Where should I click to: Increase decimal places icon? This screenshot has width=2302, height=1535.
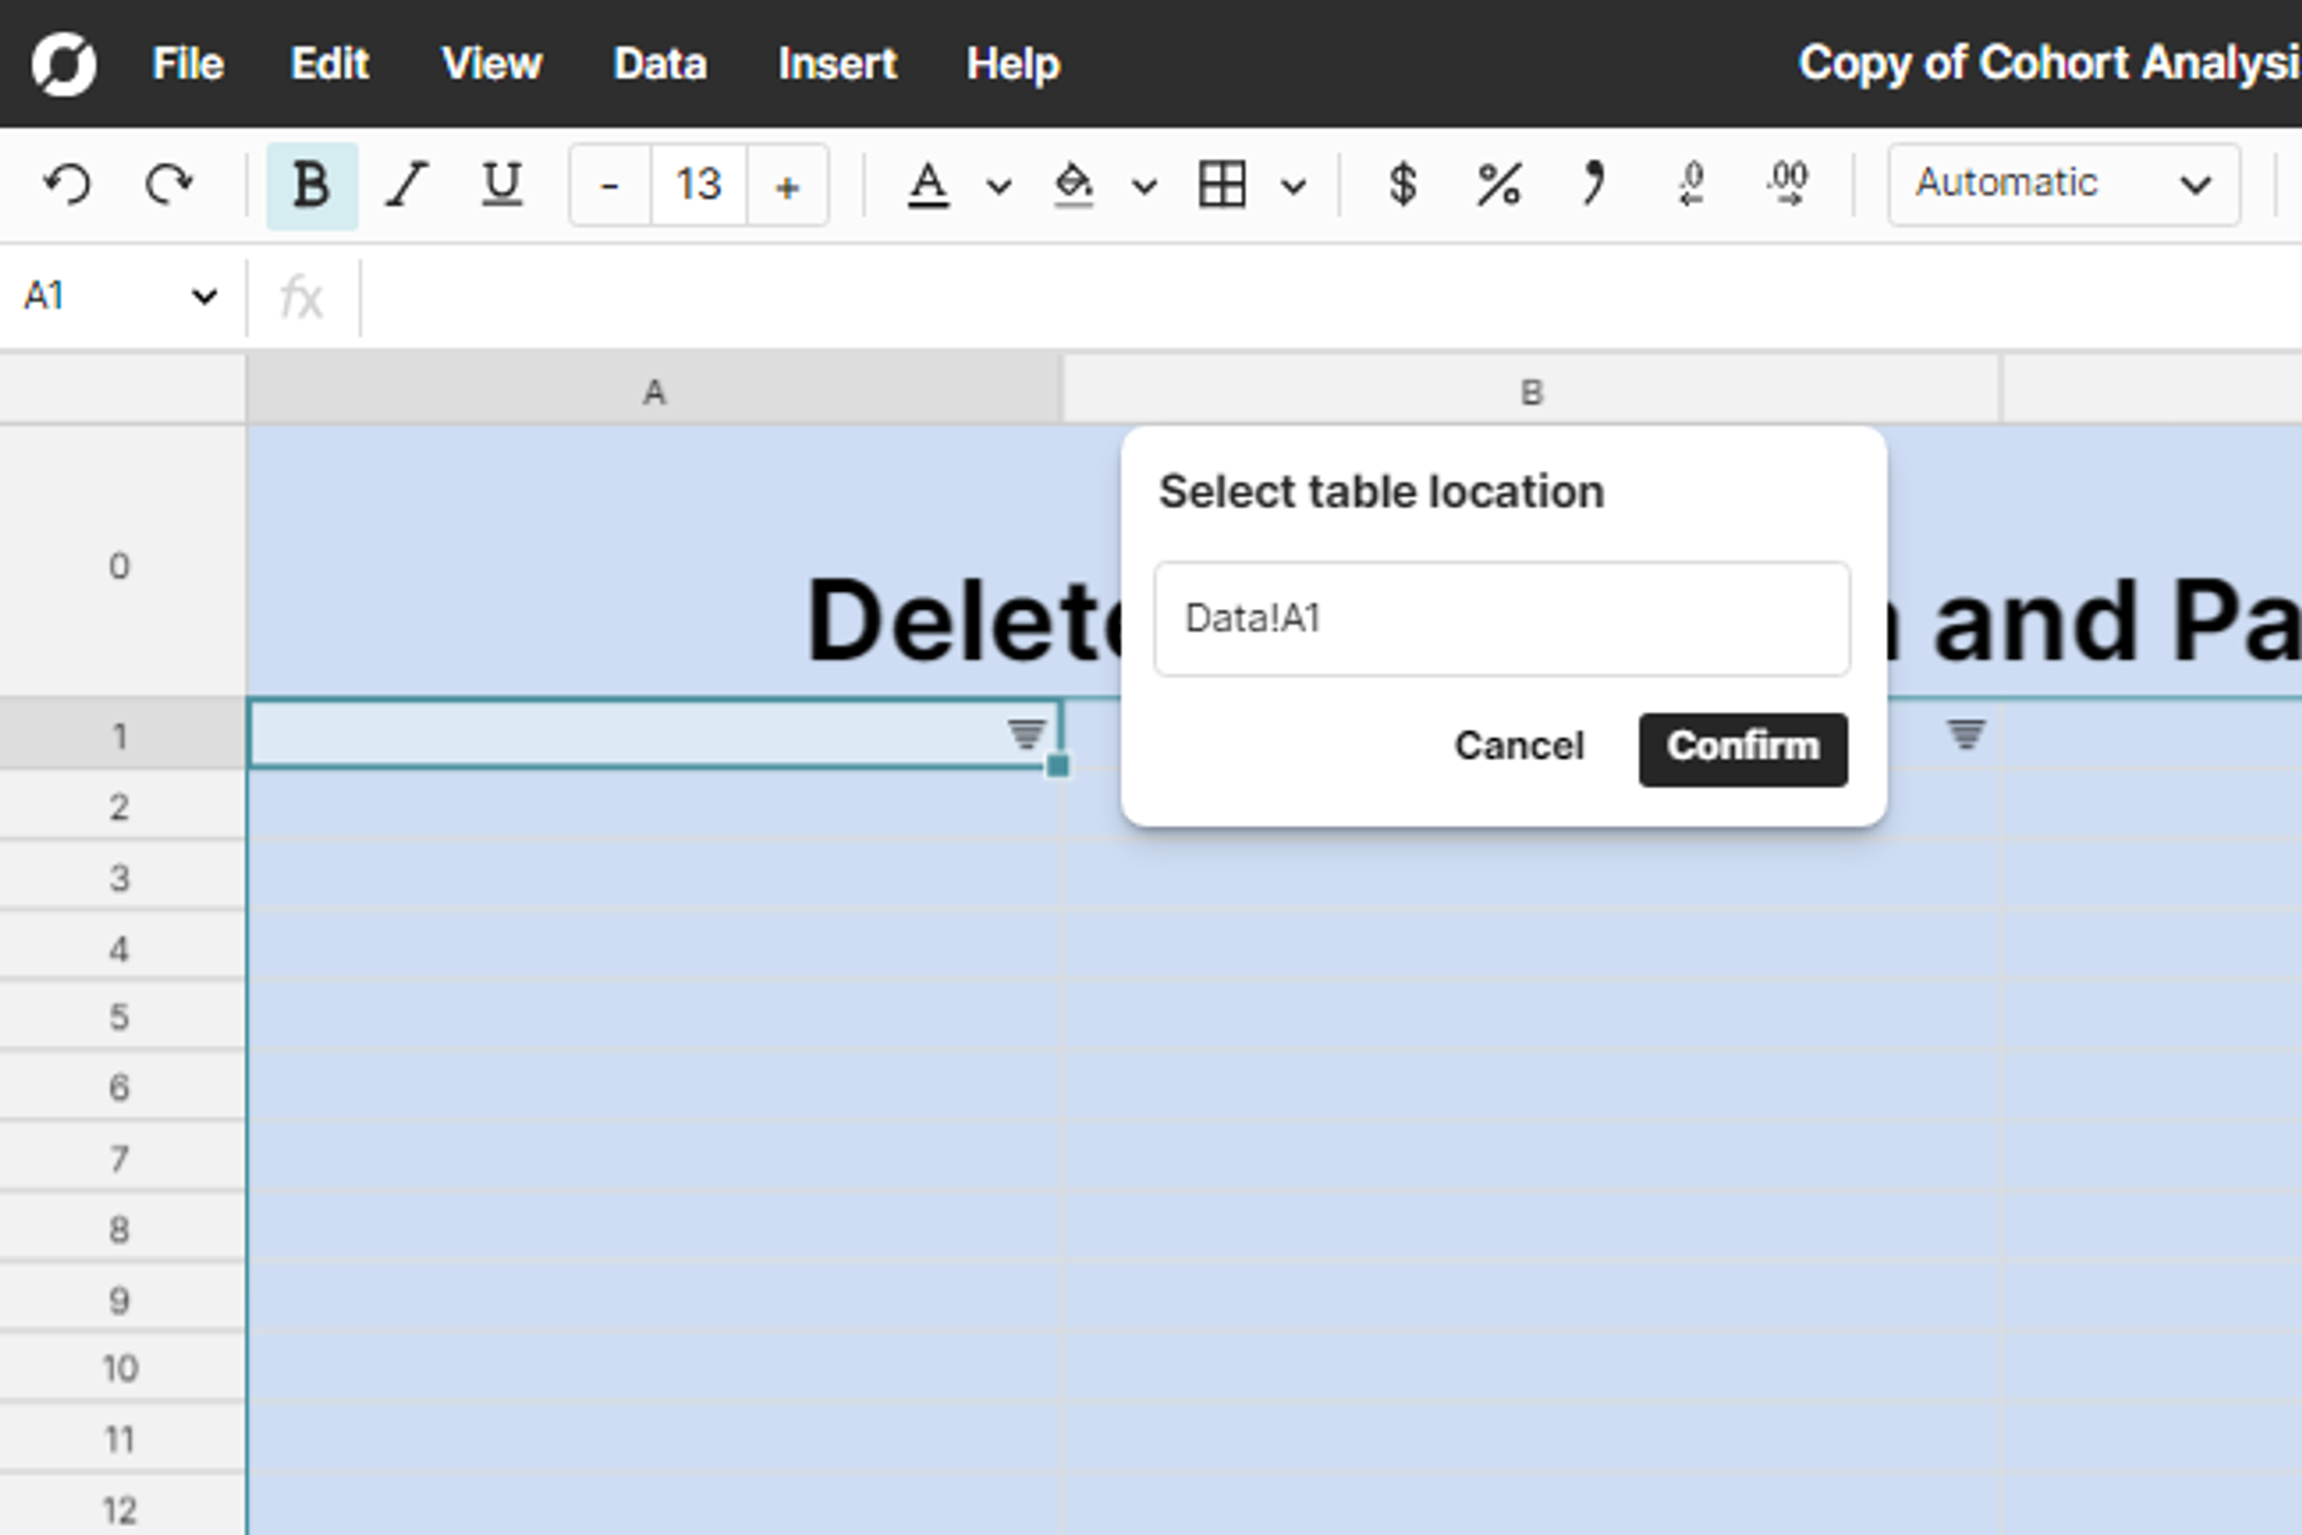pos(1788,184)
